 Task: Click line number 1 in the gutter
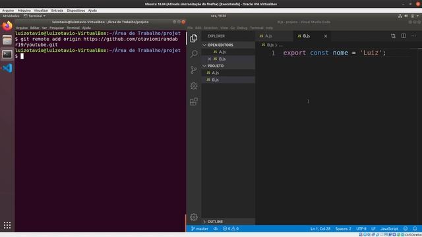point(273,53)
